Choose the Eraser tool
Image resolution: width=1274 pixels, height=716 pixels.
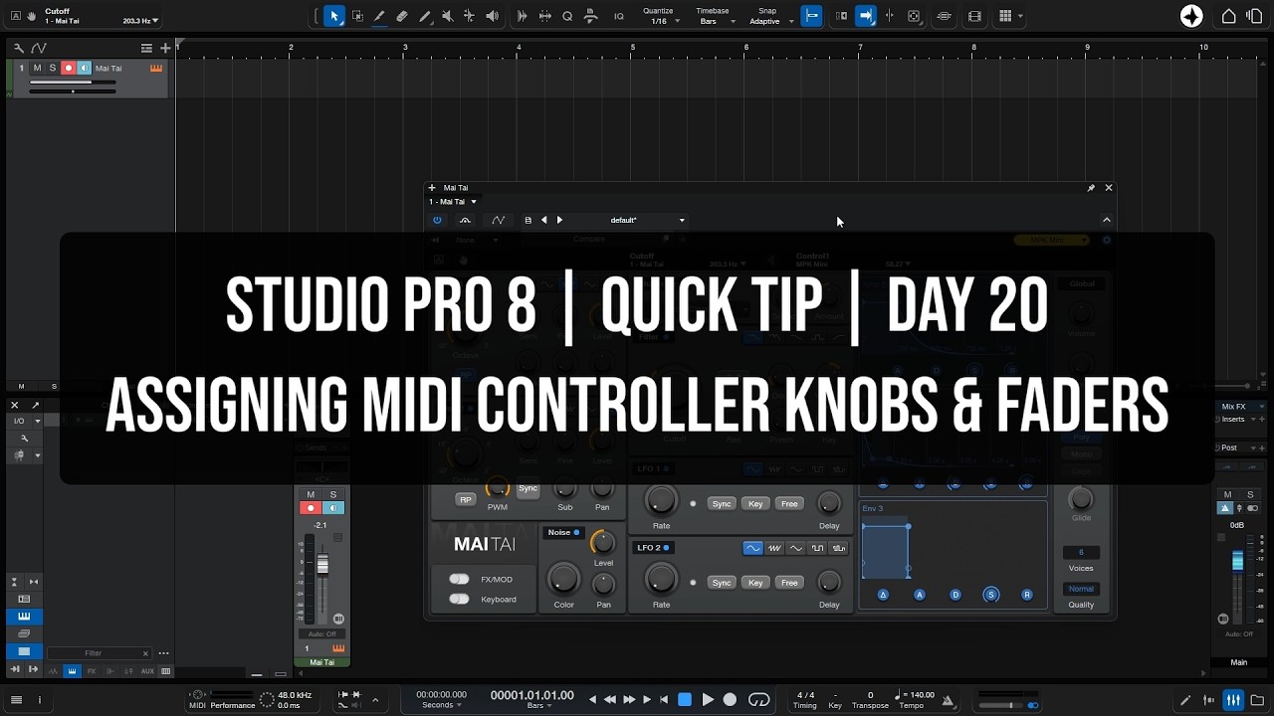point(402,16)
